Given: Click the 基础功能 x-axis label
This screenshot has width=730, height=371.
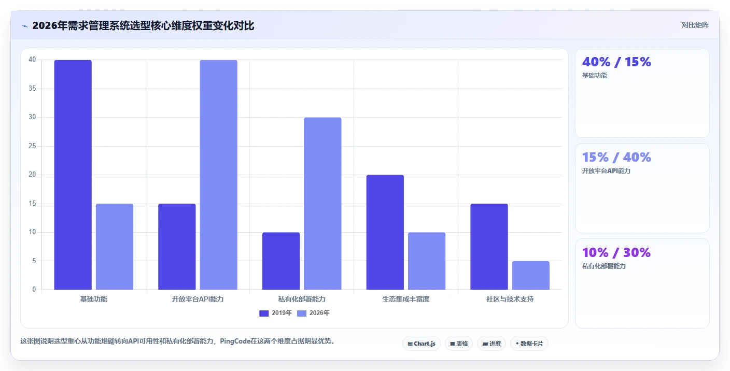Looking at the screenshot, I should tap(94, 299).
